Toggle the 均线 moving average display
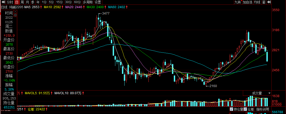 click(x=257, y=2)
